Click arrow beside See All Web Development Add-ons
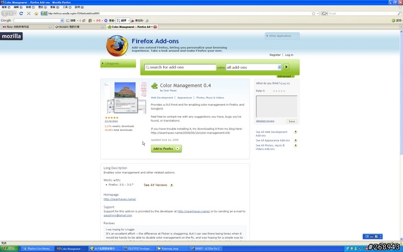Viewport: 403px width, 252px height. pyautogui.click(x=295, y=132)
